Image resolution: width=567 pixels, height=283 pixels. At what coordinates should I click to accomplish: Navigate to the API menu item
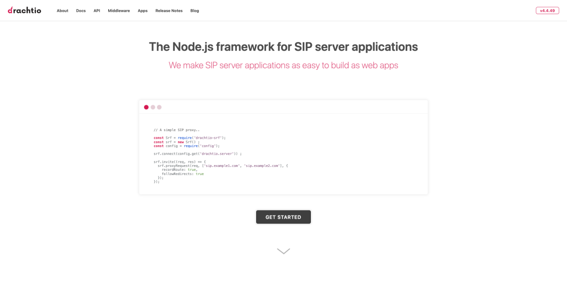[96, 10]
